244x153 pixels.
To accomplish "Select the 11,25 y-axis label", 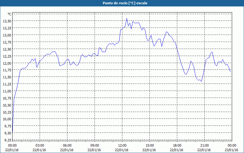I will pyautogui.click(x=7, y=84).
